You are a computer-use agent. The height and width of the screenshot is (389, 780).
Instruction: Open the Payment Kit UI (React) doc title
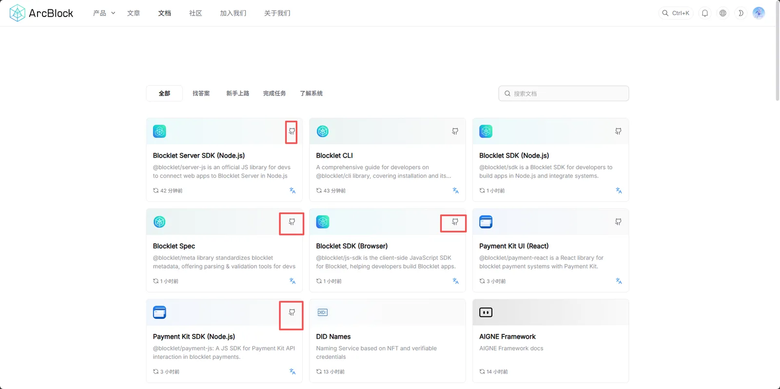coord(514,246)
